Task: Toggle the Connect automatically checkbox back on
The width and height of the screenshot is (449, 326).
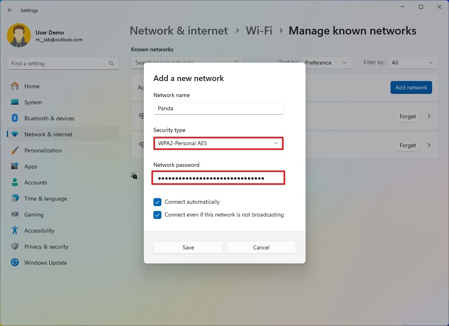Action: [x=157, y=202]
